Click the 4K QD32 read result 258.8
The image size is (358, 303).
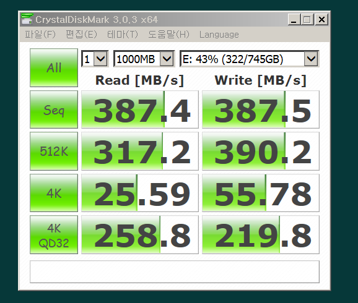140,234
